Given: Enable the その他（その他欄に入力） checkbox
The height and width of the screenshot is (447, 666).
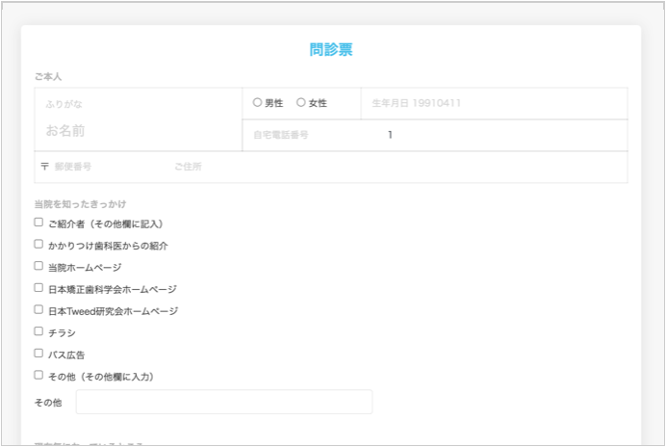Looking at the screenshot, I should pos(38,376).
